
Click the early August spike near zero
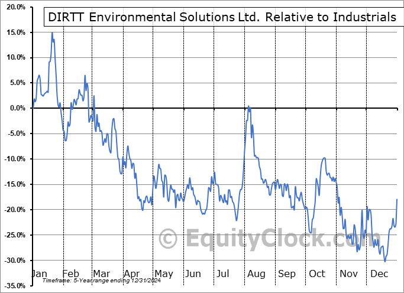(x=248, y=106)
